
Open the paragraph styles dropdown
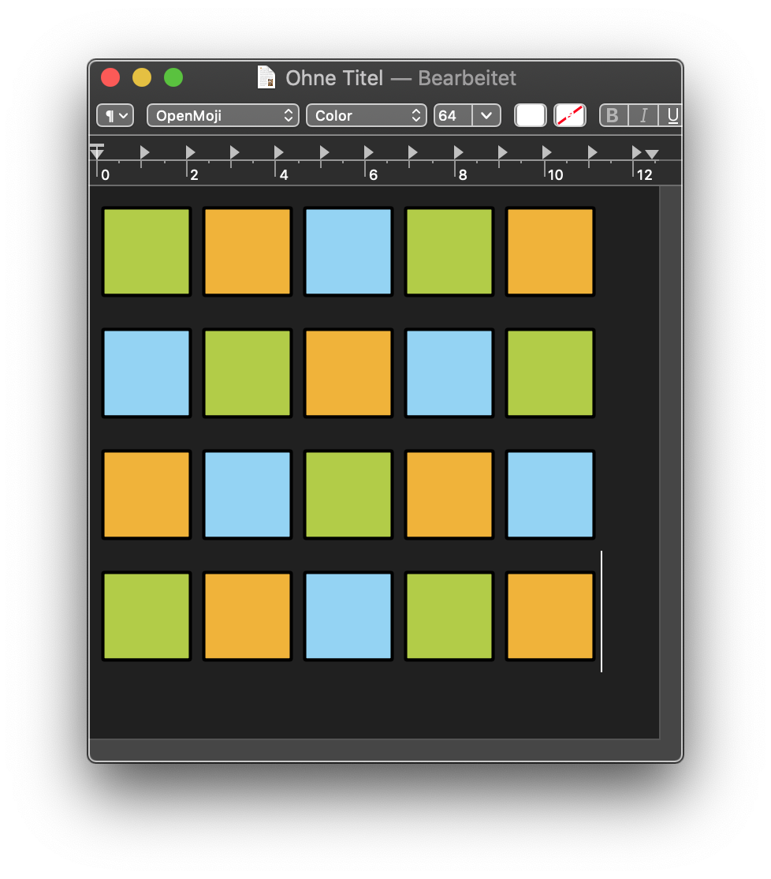(x=115, y=115)
